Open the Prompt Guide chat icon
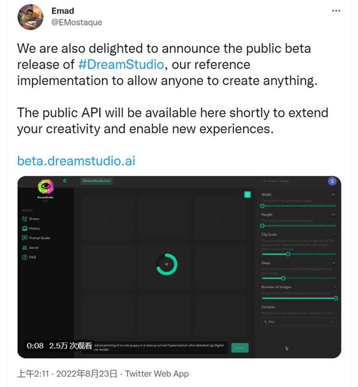The image size is (358, 387). pyautogui.click(x=25, y=238)
